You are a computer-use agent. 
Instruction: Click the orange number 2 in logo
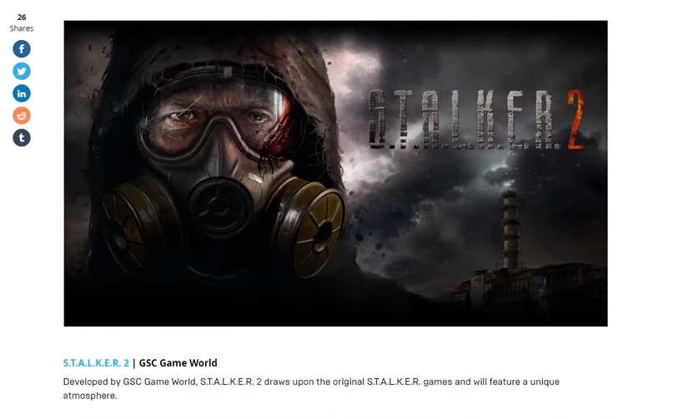pos(576,119)
